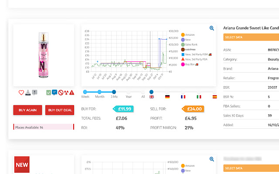Viewport: 279px width, 174px height.
Task: Click the red radioactive hazard icon
Action: (x=66, y=93)
